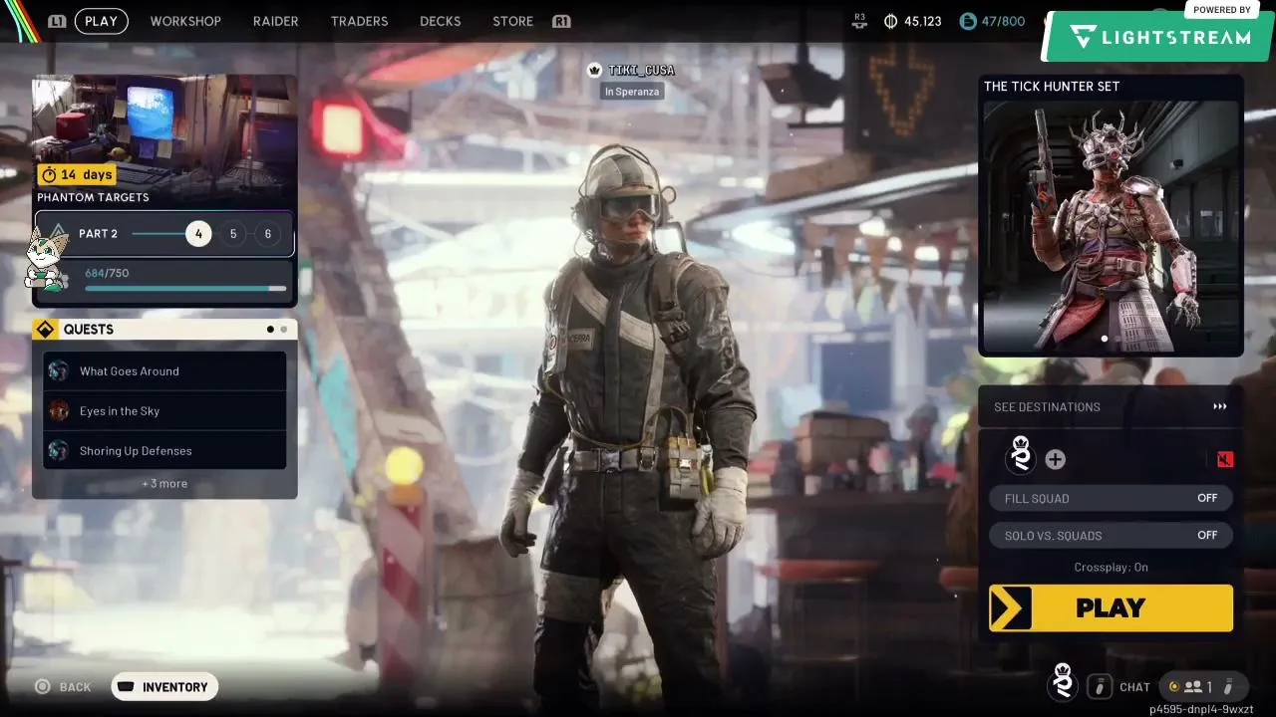
Task: Go back with the Back label
Action: [x=75, y=687]
